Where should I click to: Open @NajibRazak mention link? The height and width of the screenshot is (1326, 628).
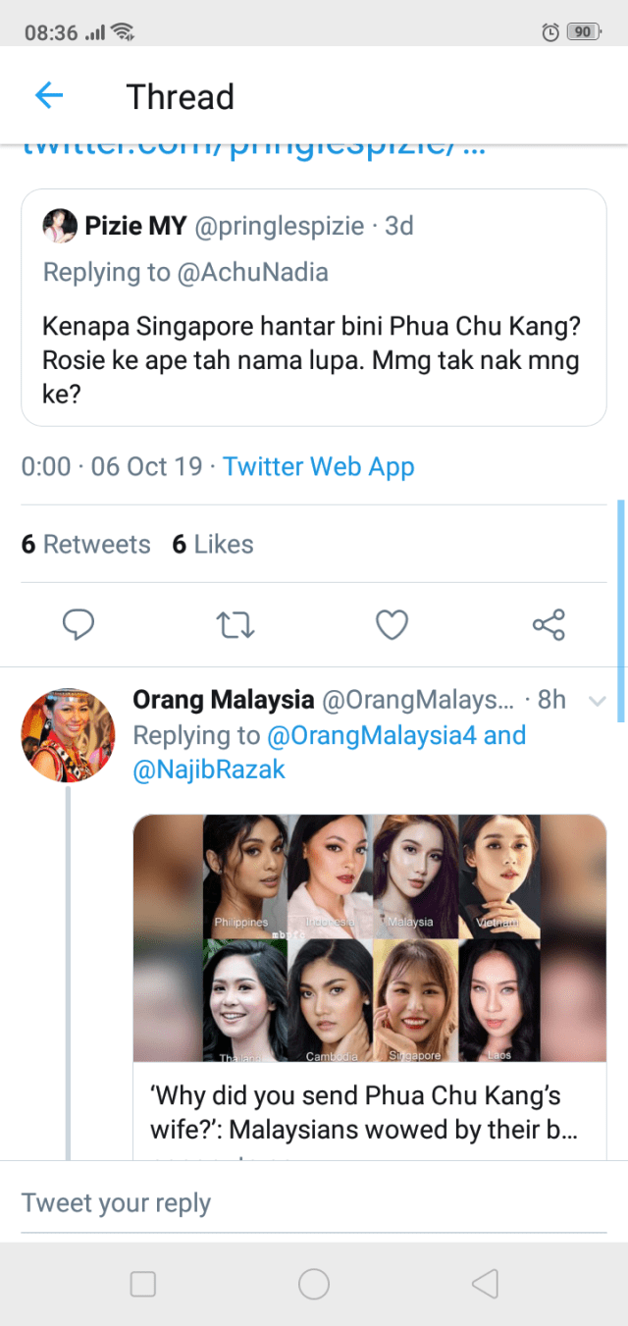[x=209, y=769]
